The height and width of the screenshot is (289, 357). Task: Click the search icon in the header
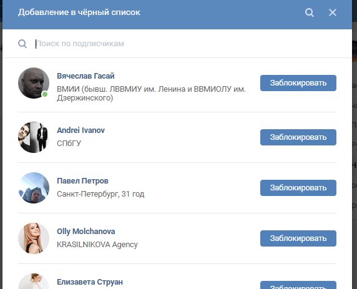[x=310, y=12]
